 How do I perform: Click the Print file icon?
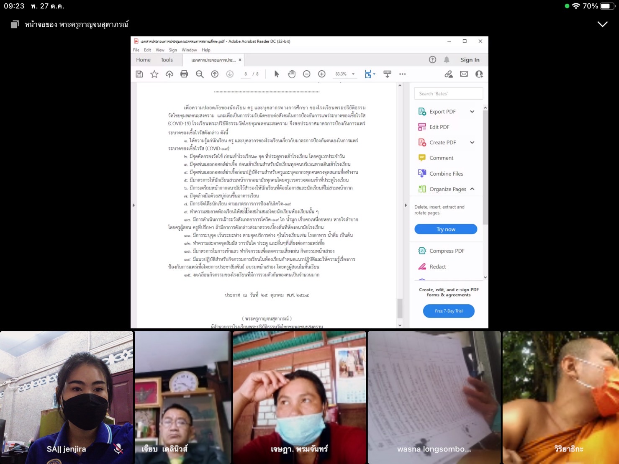pyautogui.click(x=184, y=74)
